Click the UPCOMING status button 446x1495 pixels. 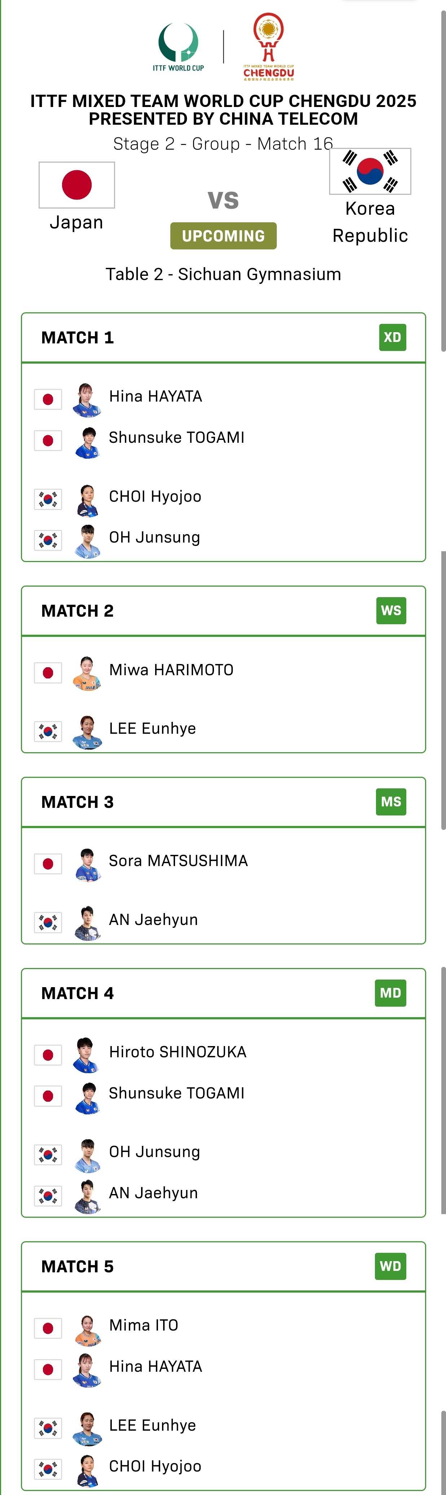tap(223, 236)
